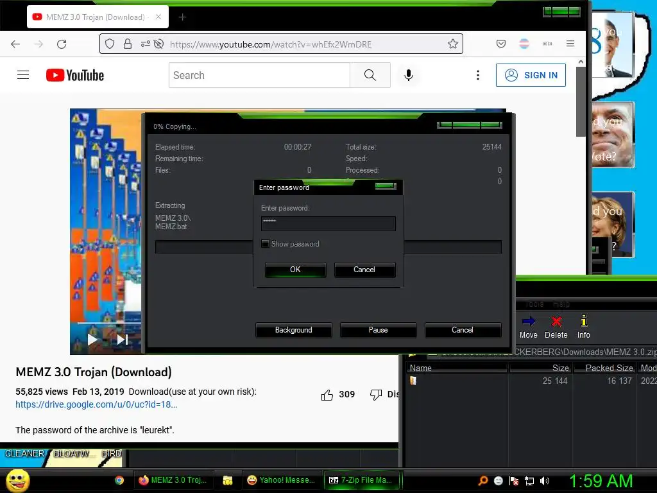
Task: Go back in Firefox
Action: (x=15, y=44)
